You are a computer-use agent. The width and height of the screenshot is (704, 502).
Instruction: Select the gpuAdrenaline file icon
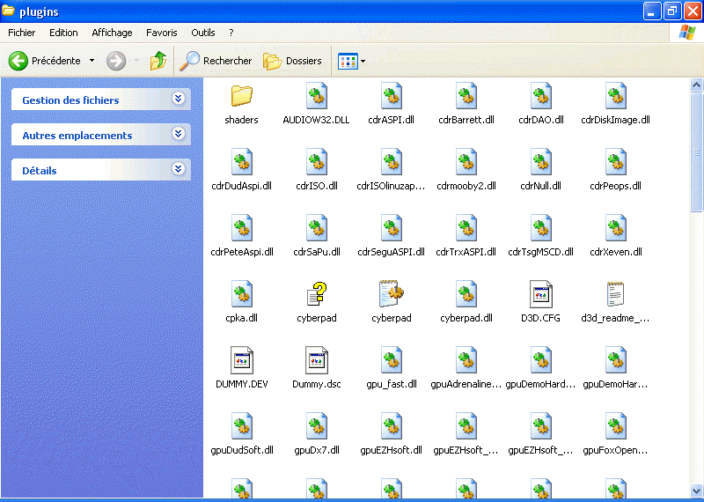(466, 360)
